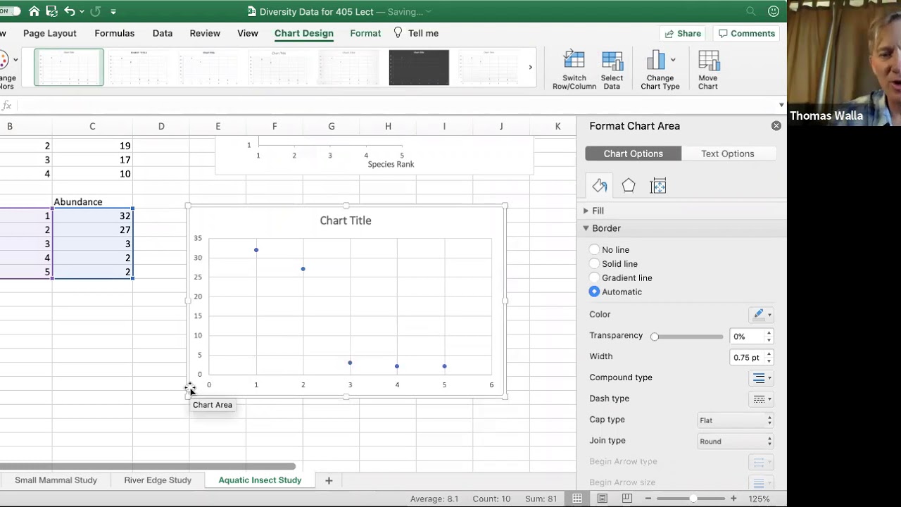
Task: Open the Formulas tab
Action: 114,33
